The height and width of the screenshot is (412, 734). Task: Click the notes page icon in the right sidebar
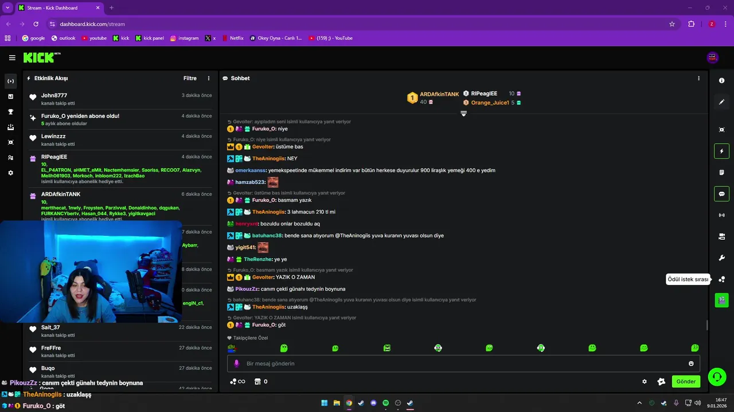[721, 172]
